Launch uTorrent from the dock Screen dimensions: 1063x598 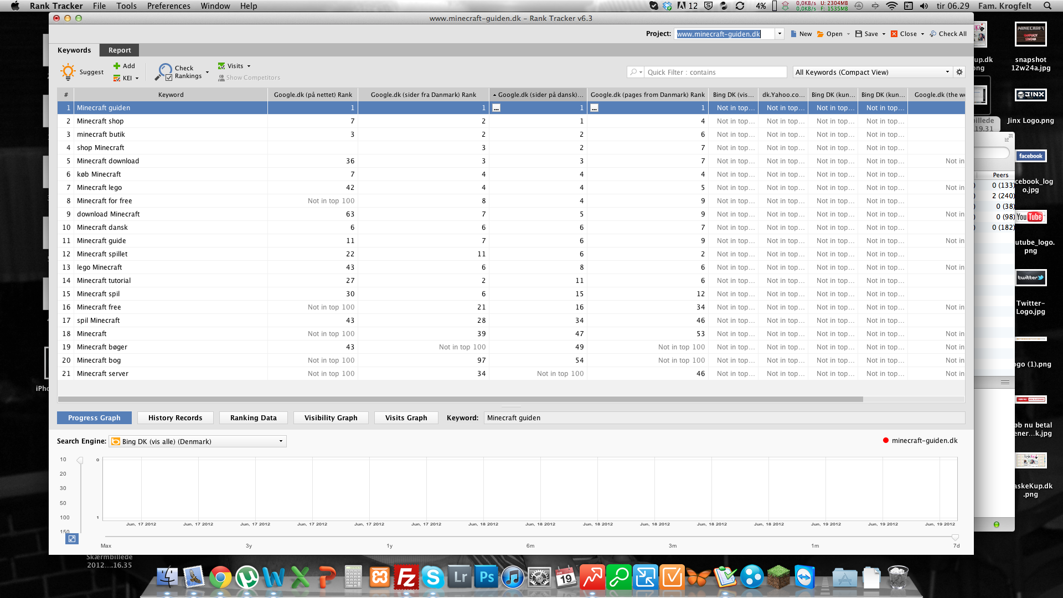pos(247,578)
